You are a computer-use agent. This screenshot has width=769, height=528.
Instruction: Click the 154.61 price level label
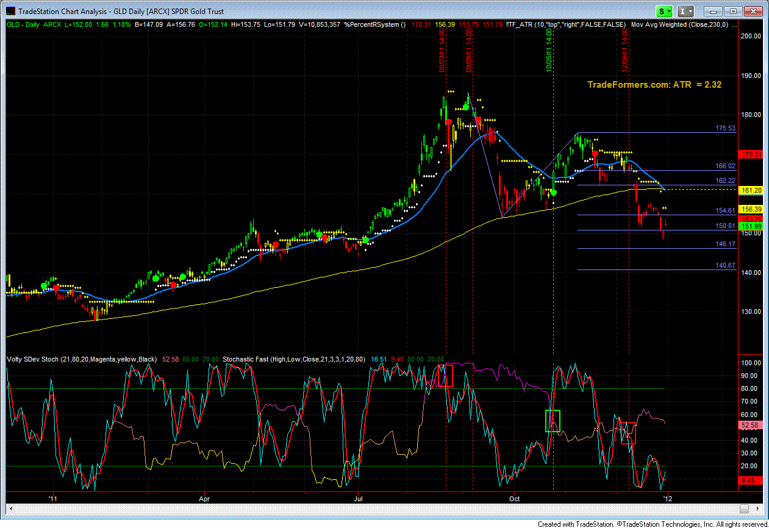(726, 210)
